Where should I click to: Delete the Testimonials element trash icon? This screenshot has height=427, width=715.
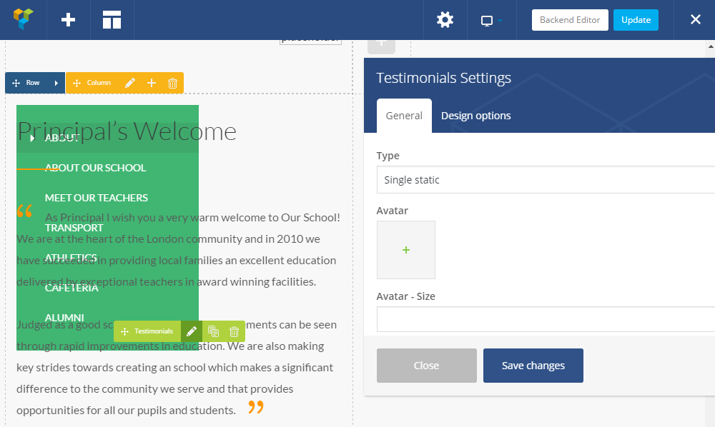233,331
